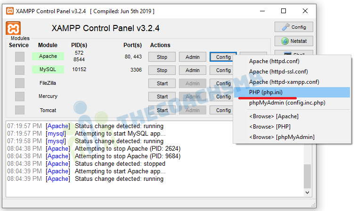This screenshot has height=211, width=357.
Task: Select <Browse> [phpMyAdmin] menu item
Action: (x=292, y=137)
